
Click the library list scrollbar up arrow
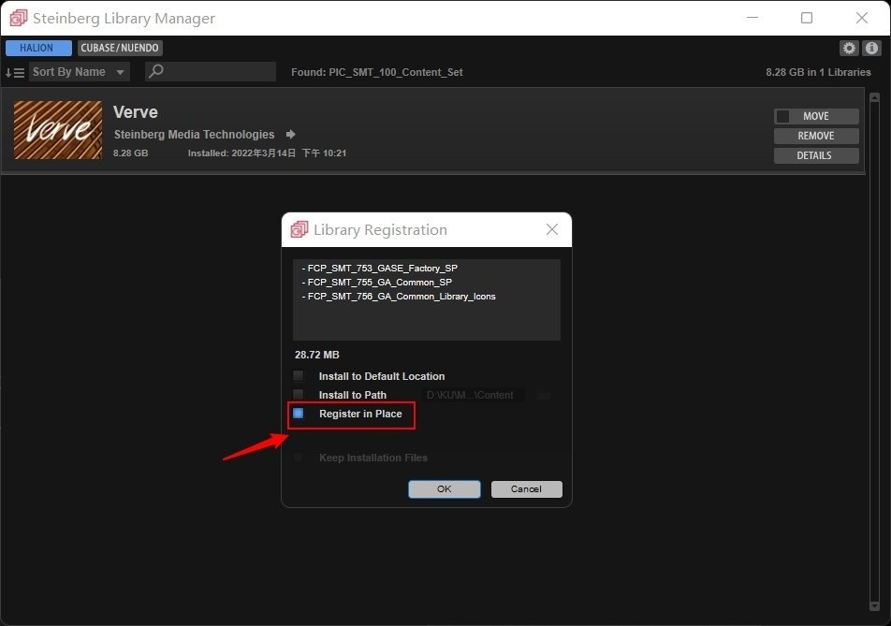(x=874, y=97)
